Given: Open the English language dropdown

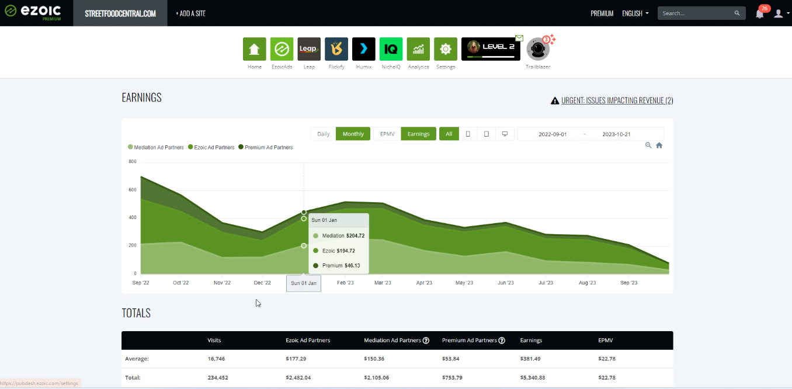Looking at the screenshot, I should coord(635,13).
